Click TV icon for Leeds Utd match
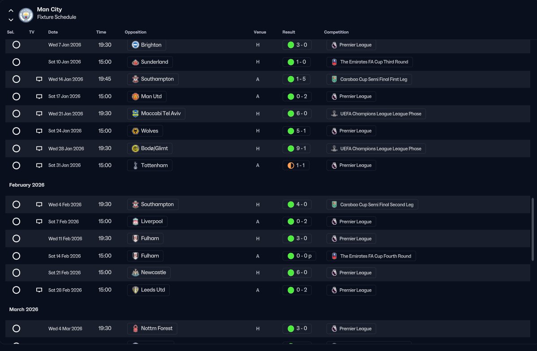The height and width of the screenshot is (351, 537). (39, 290)
